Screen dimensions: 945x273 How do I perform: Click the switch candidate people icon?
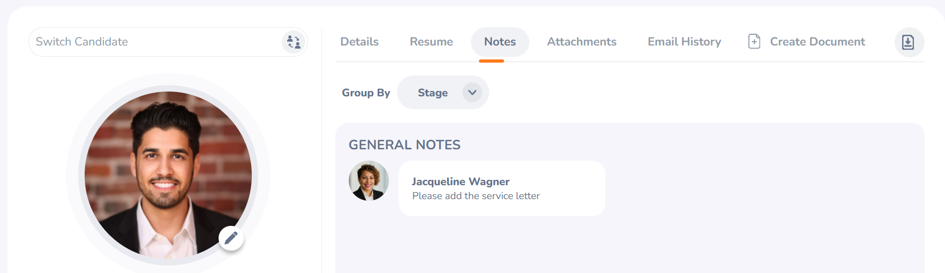[294, 42]
